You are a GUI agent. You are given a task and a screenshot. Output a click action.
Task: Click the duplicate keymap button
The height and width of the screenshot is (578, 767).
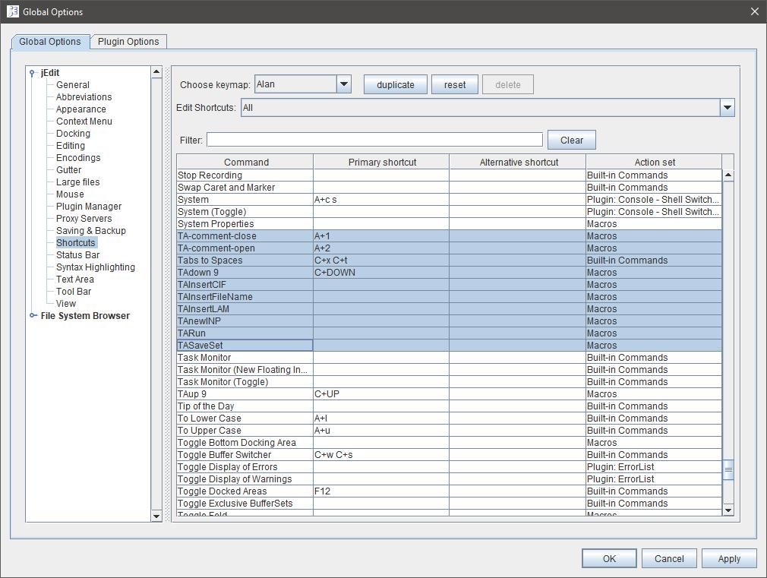coord(395,84)
